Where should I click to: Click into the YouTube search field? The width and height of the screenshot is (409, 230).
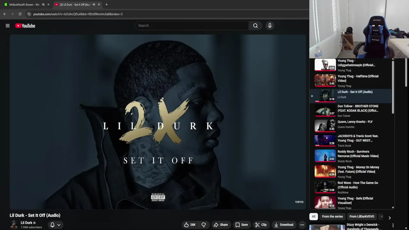(192, 26)
